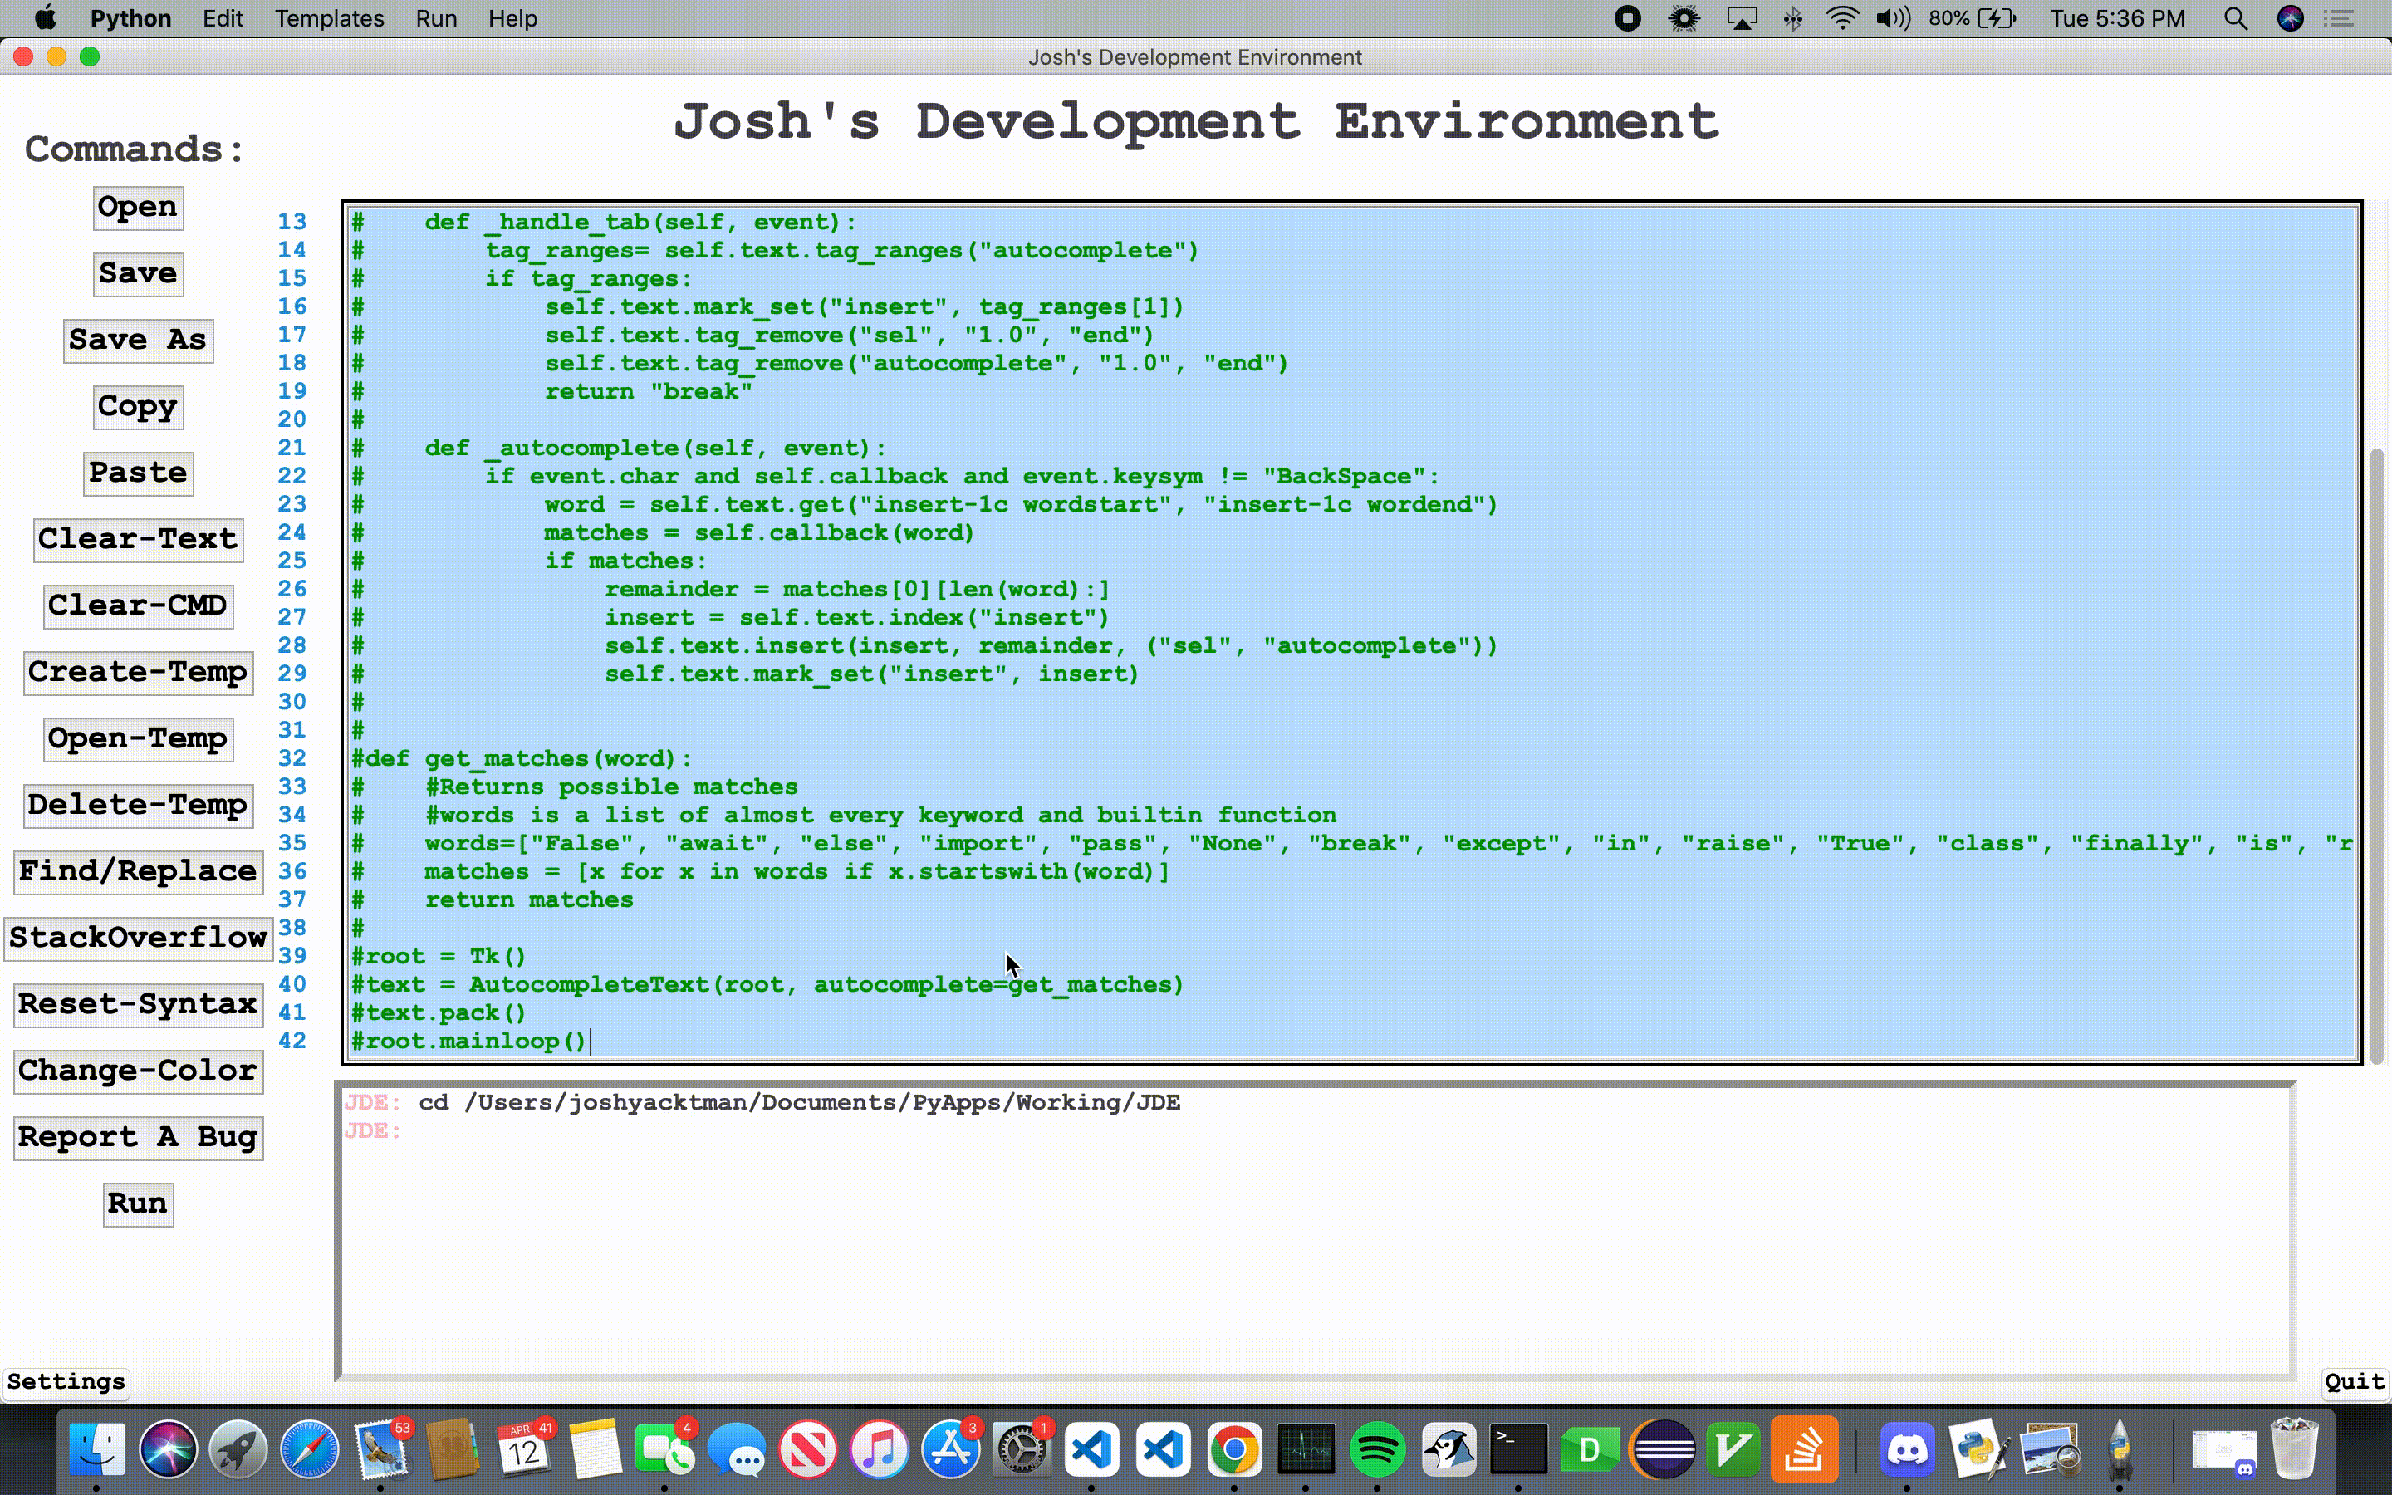Open Spotlight search in the menu bar
This screenshot has width=2392, height=1495.
2237,17
